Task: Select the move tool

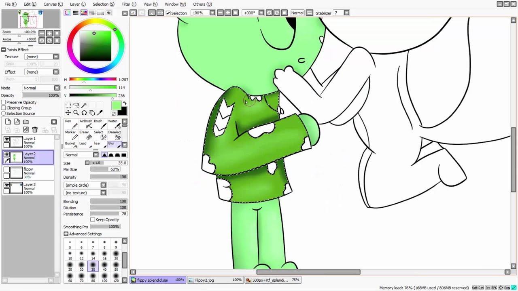Action: pyautogui.click(x=68, y=113)
